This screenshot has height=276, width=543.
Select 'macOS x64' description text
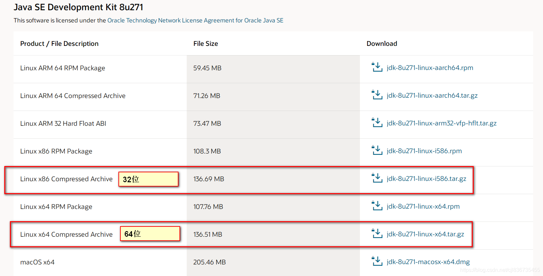coord(37,262)
